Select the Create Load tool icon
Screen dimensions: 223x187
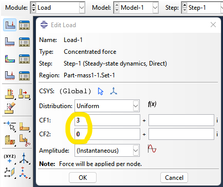click(10, 25)
